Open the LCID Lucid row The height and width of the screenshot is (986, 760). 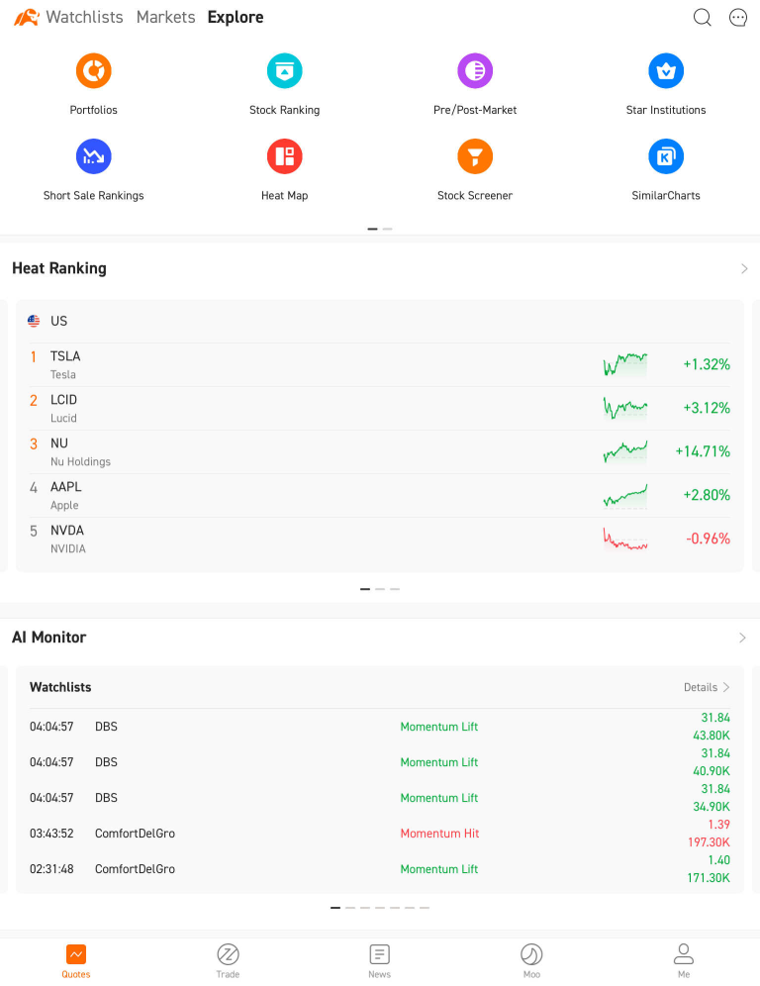380,408
